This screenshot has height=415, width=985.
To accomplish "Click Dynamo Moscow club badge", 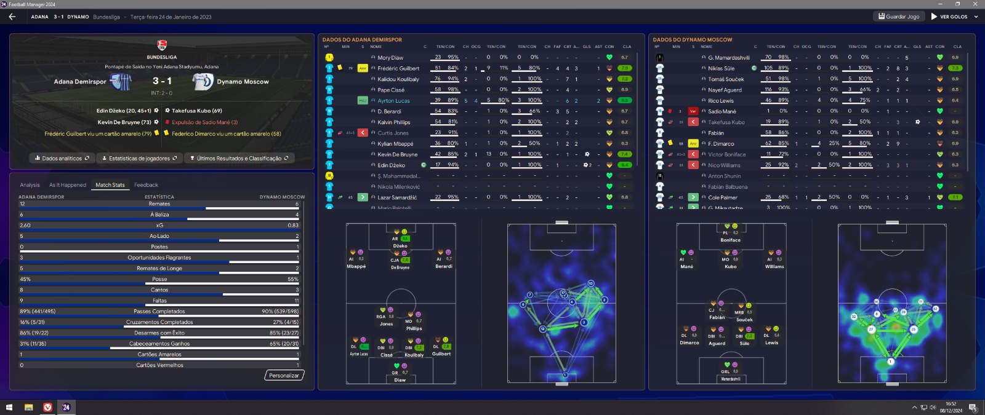I will pos(203,81).
